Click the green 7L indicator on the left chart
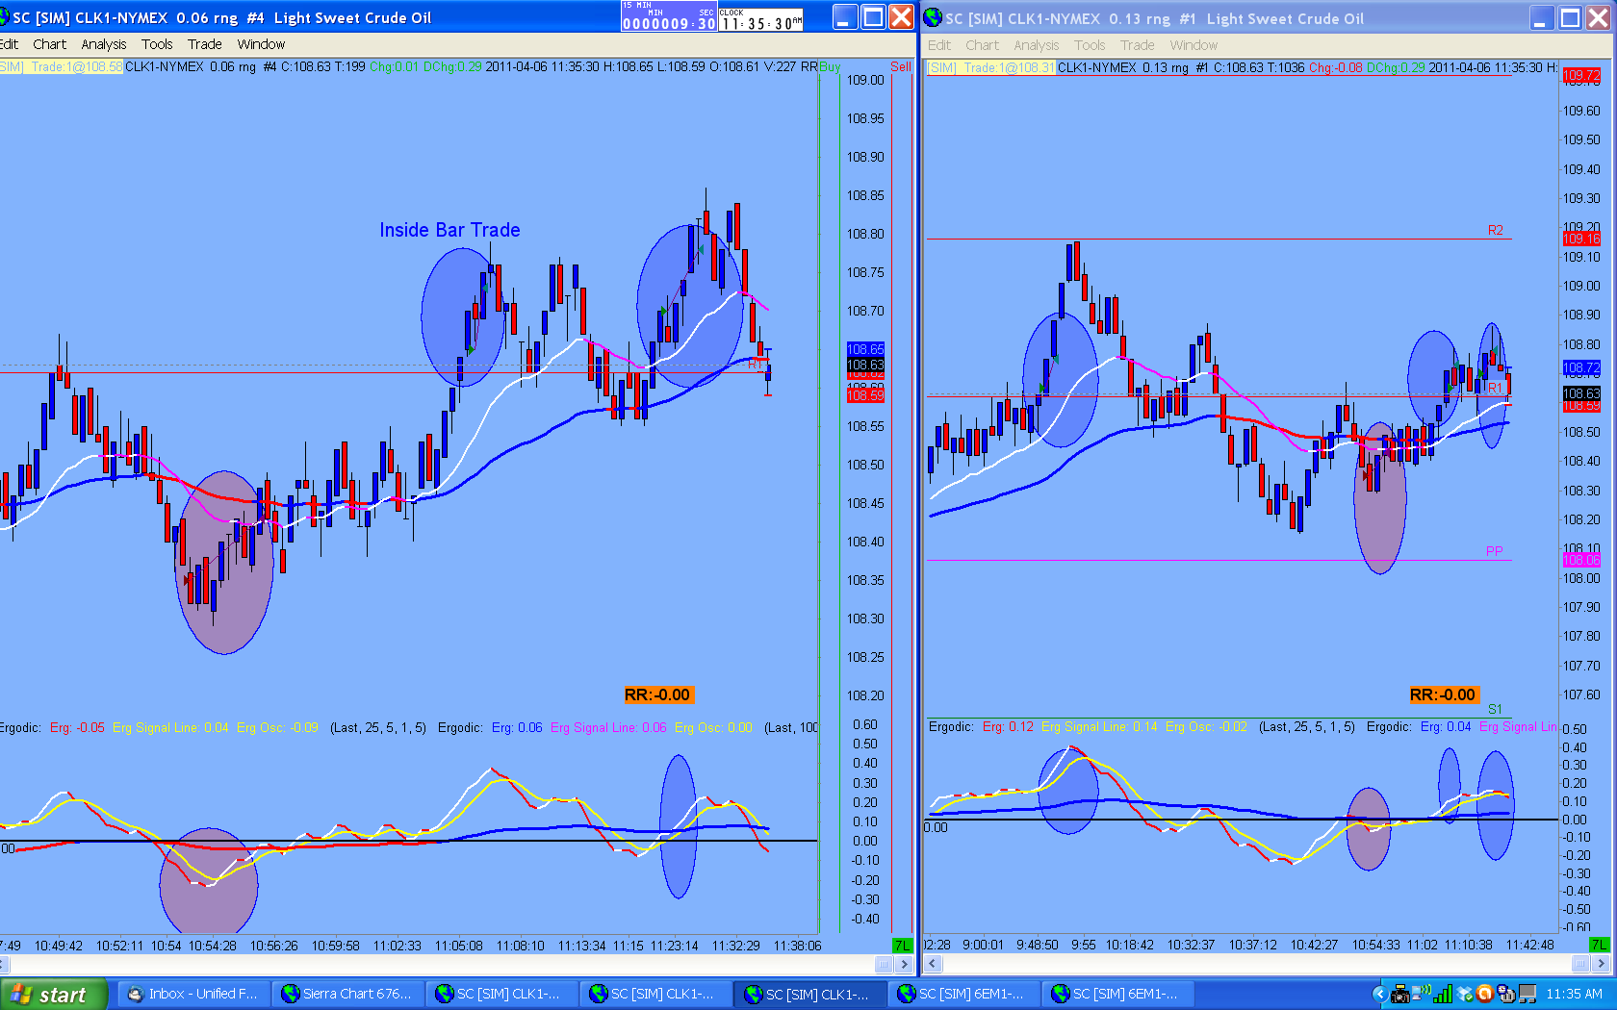This screenshot has width=1617, height=1010. click(903, 946)
